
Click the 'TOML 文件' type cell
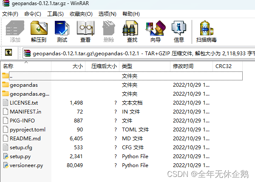[135, 130]
